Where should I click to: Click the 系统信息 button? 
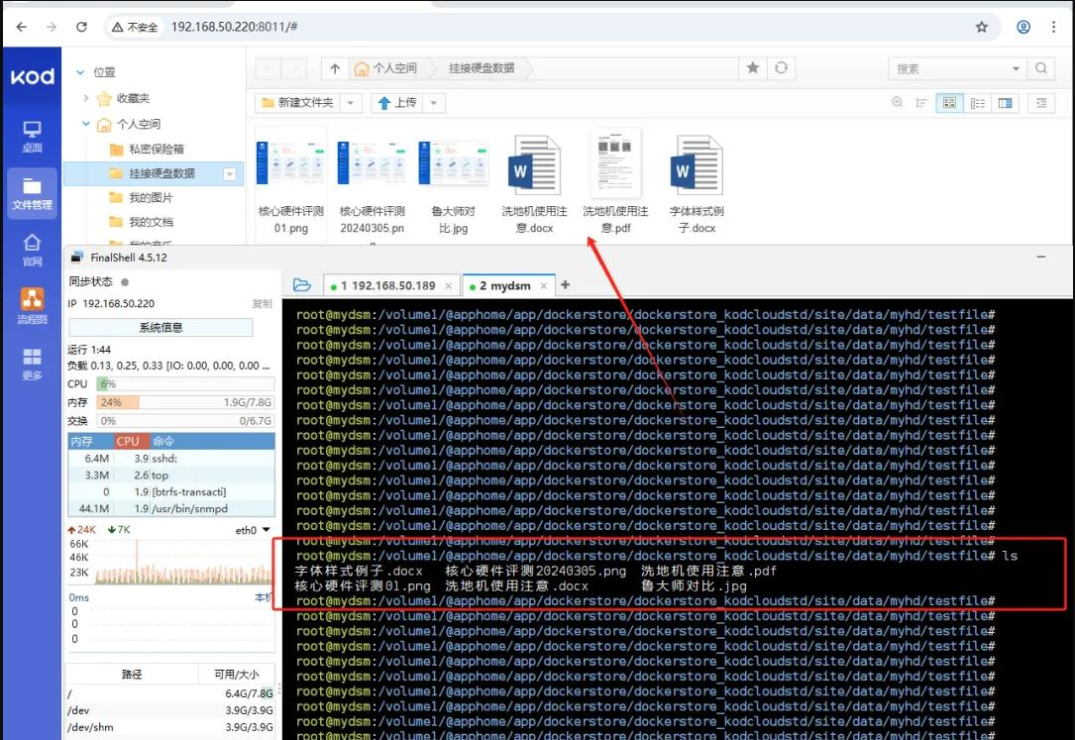(x=161, y=328)
